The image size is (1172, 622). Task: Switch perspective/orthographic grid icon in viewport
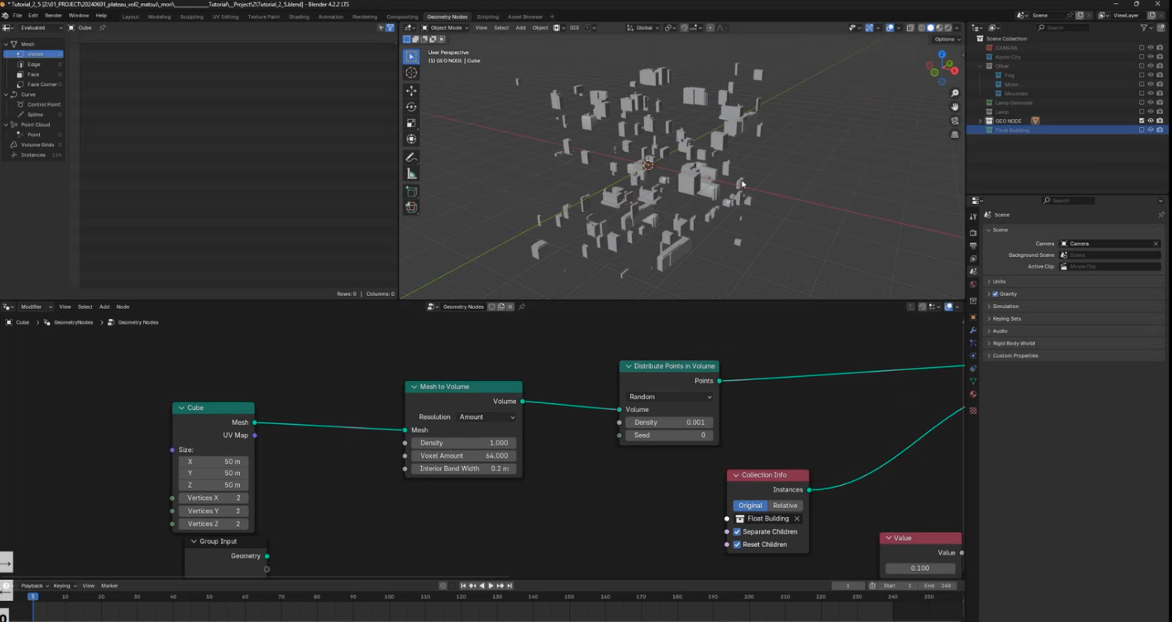pos(955,135)
